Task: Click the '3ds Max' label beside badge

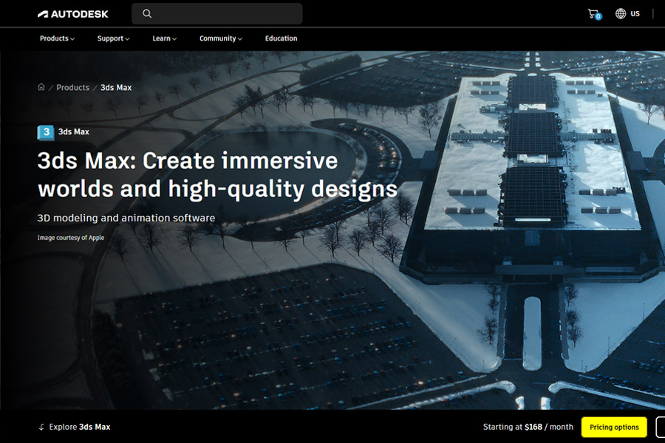Action: point(74,132)
